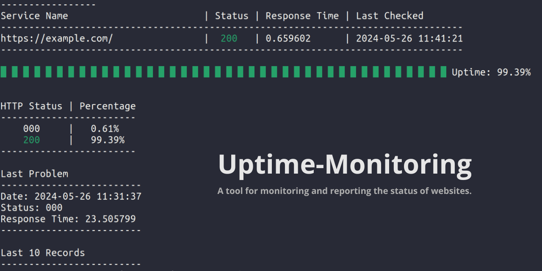This screenshot has height=271, width=542.
Task: Click the 000 status code in percentage table
Action: click(31, 129)
